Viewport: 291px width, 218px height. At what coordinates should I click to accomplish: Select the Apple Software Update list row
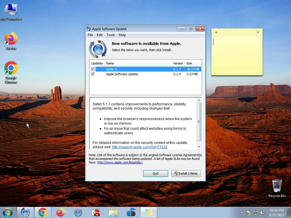pyautogui.click(x=145, y=74)
